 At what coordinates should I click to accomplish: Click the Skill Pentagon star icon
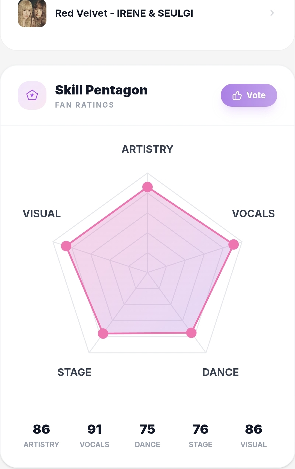(32, 95)
